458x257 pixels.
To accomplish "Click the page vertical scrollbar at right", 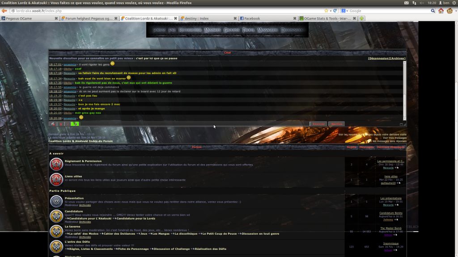I will pyautogui.click(x=456, y=139).
